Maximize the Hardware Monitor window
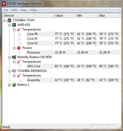Image resolution: width=123 pixels, height=131 pixels. 106,2
